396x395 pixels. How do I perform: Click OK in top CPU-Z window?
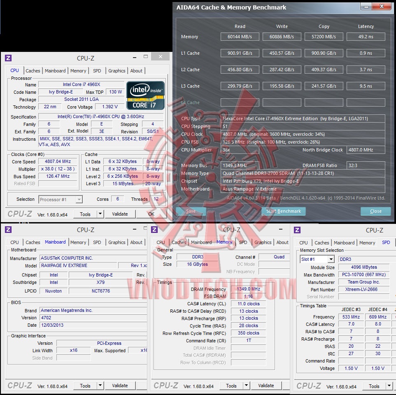151,214
